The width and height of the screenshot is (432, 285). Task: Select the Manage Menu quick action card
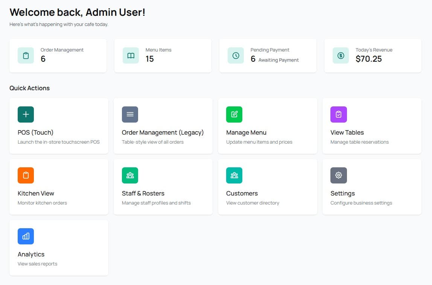point(267,126)
